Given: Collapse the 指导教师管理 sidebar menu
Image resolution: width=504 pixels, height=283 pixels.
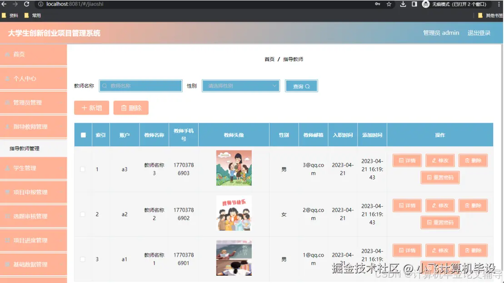Looking at the screenshot, I should coord(34,127).
